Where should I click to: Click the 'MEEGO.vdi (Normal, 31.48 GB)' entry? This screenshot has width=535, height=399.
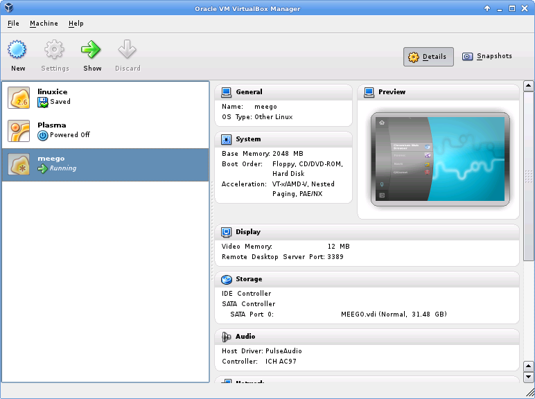pos(394,314)
